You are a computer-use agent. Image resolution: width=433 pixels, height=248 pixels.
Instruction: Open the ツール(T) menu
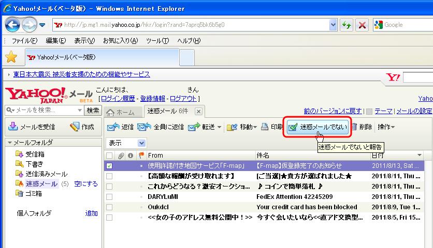tap(157, 41)
